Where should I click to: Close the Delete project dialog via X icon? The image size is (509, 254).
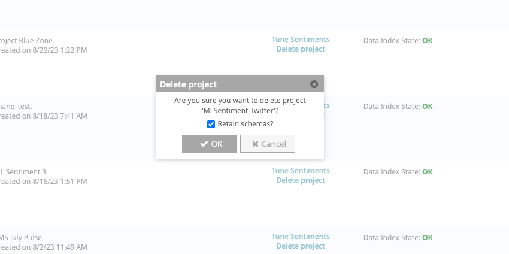(314, 84)
